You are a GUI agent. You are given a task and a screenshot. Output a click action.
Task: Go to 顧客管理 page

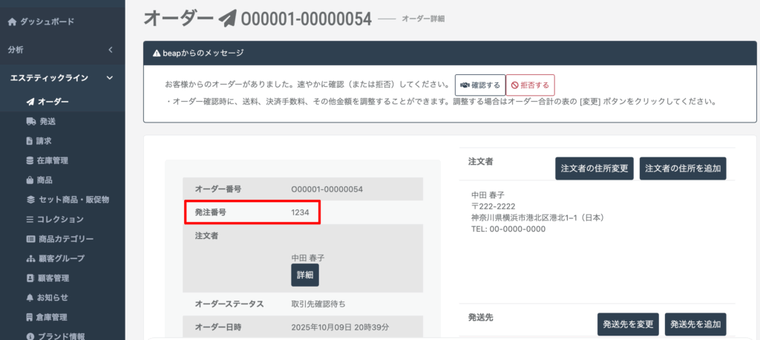click(x=53, y=278)
